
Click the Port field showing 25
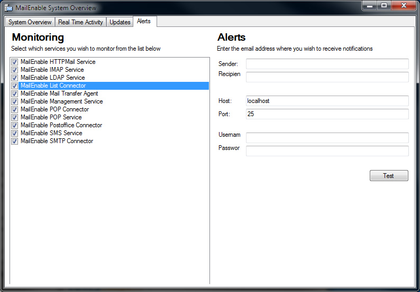click(x=327, y=114)
